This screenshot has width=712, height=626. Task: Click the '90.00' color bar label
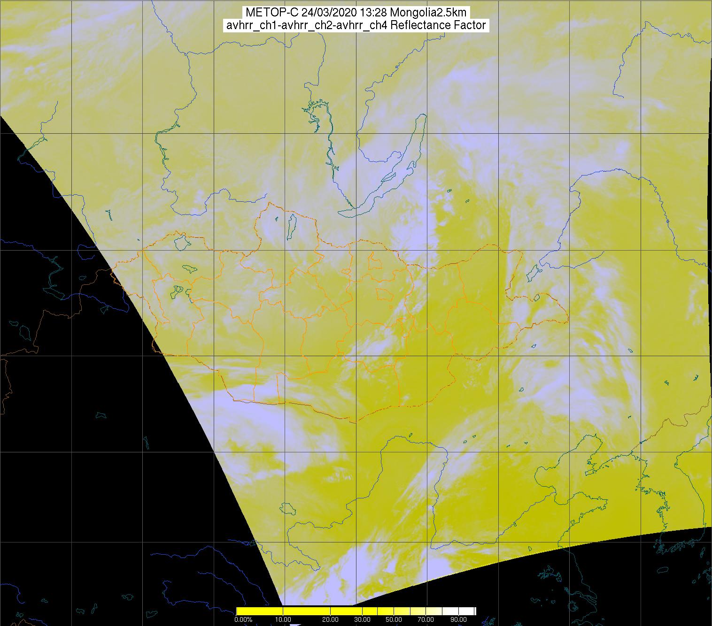point(457,620)
